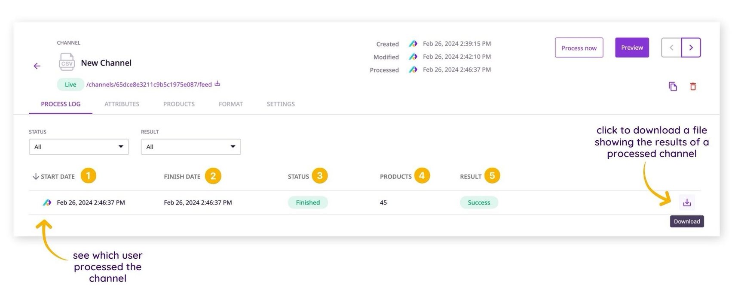
Task: Open the Products tab
Action: click(179, 104)
